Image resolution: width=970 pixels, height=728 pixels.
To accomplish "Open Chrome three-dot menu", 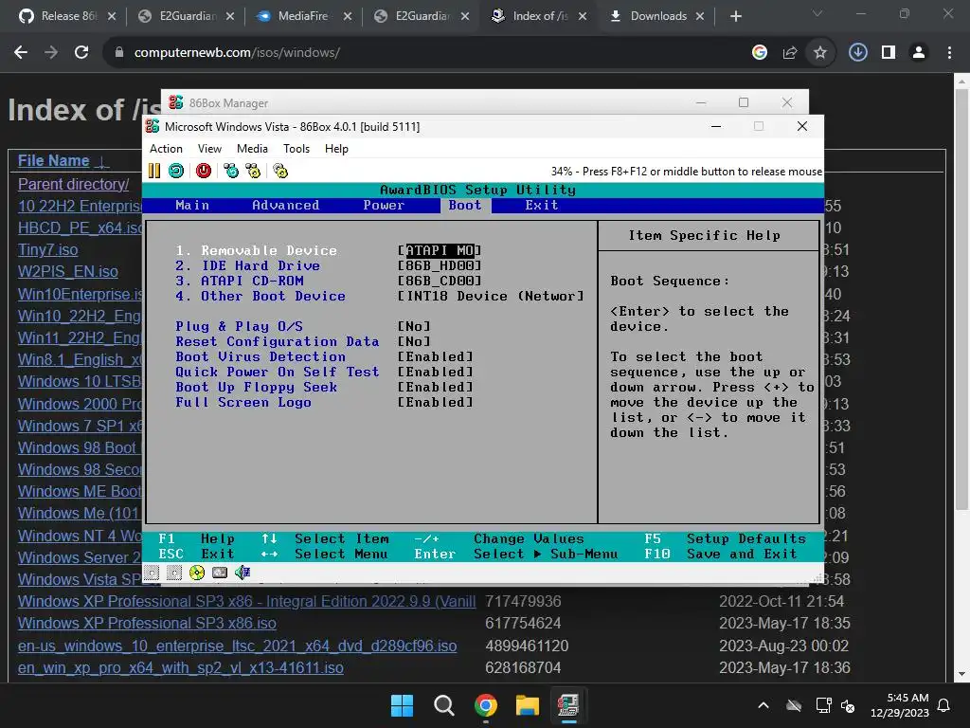I will 949,53.
